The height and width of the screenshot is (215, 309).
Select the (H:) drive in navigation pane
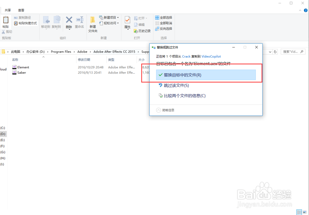click(3, 158)
